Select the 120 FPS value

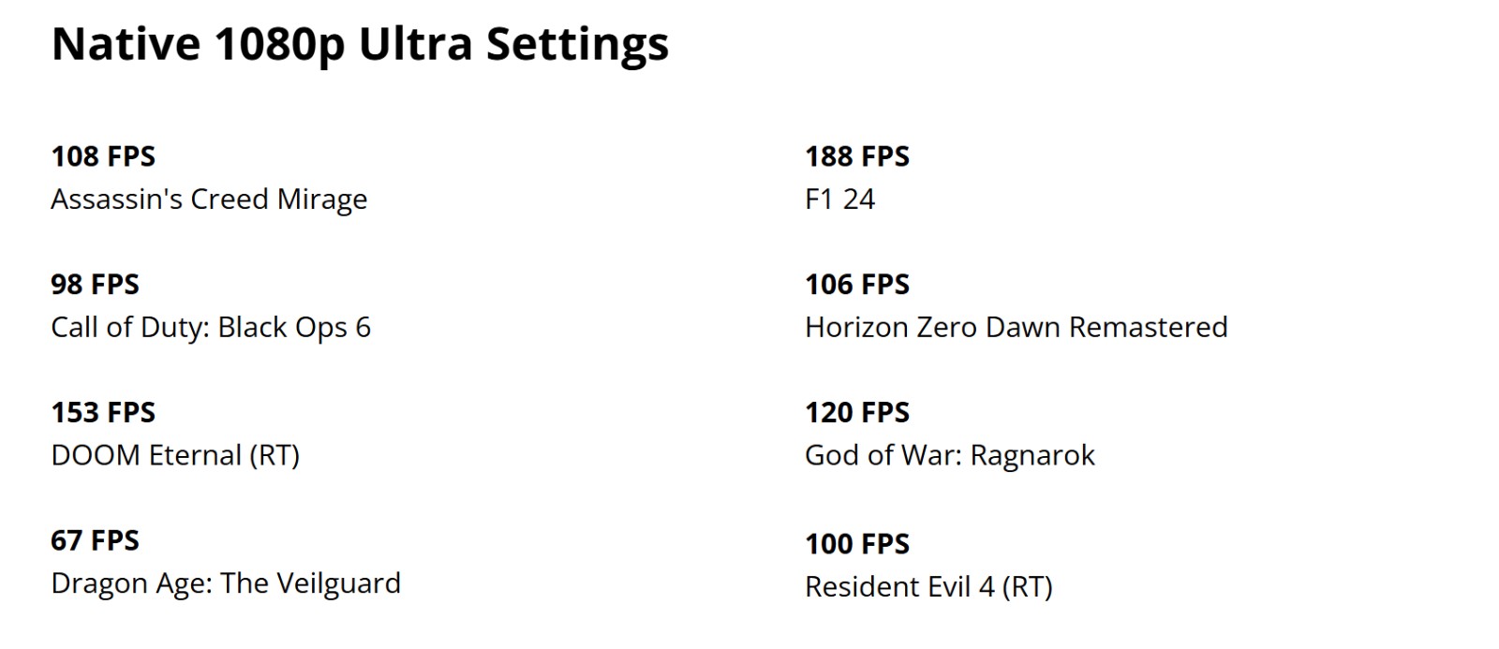point(857,413)
